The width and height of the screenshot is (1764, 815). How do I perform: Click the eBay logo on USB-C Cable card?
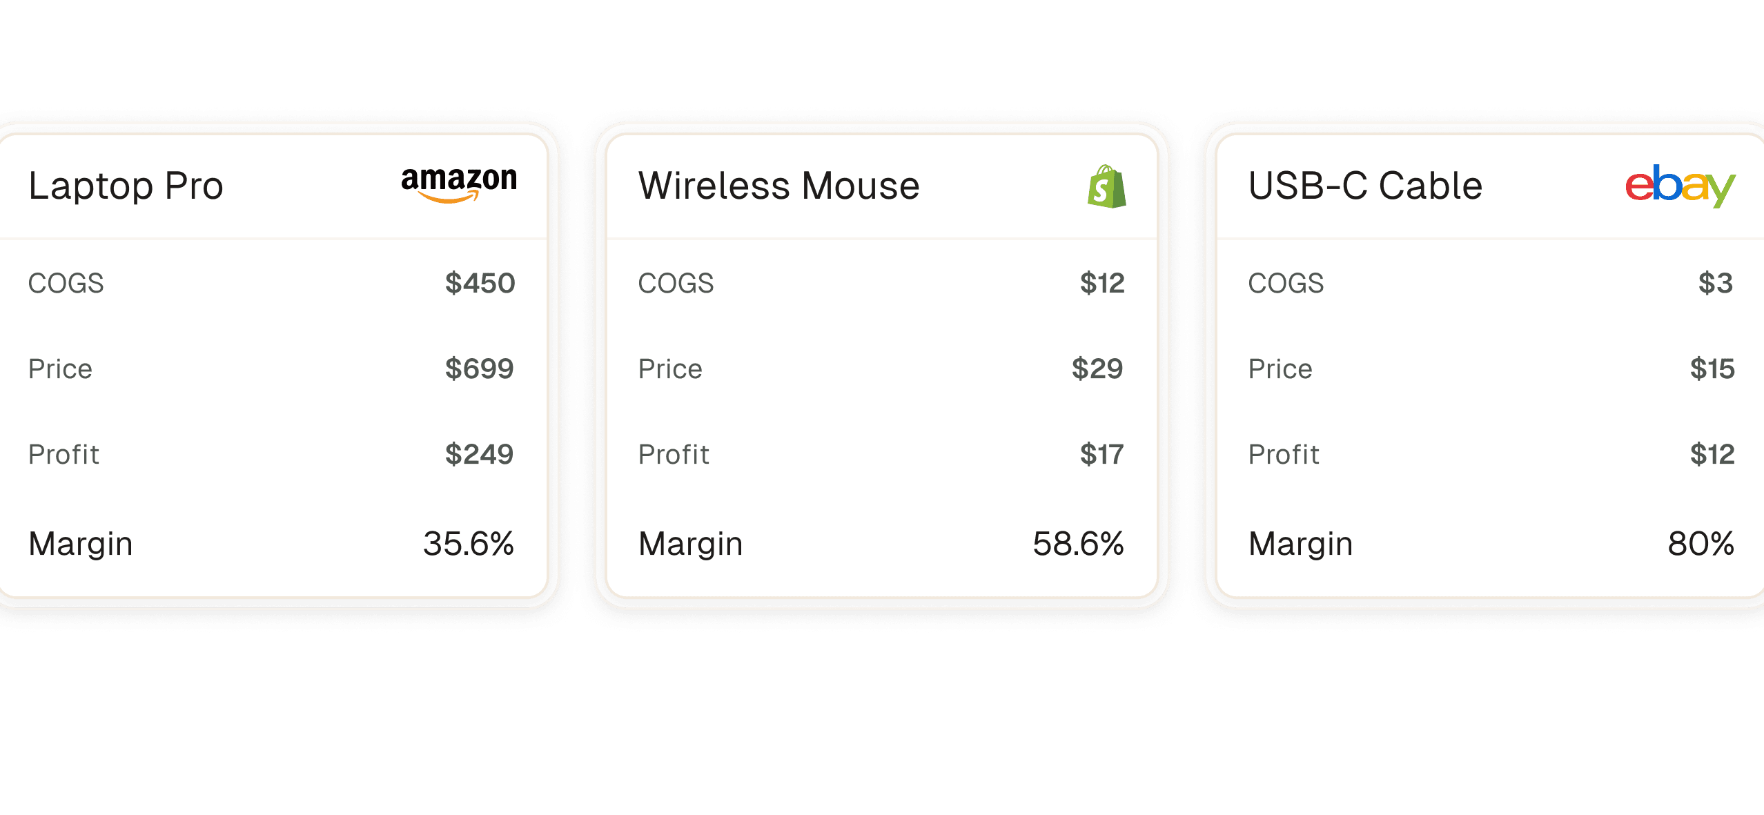[x=1680, y=185]
